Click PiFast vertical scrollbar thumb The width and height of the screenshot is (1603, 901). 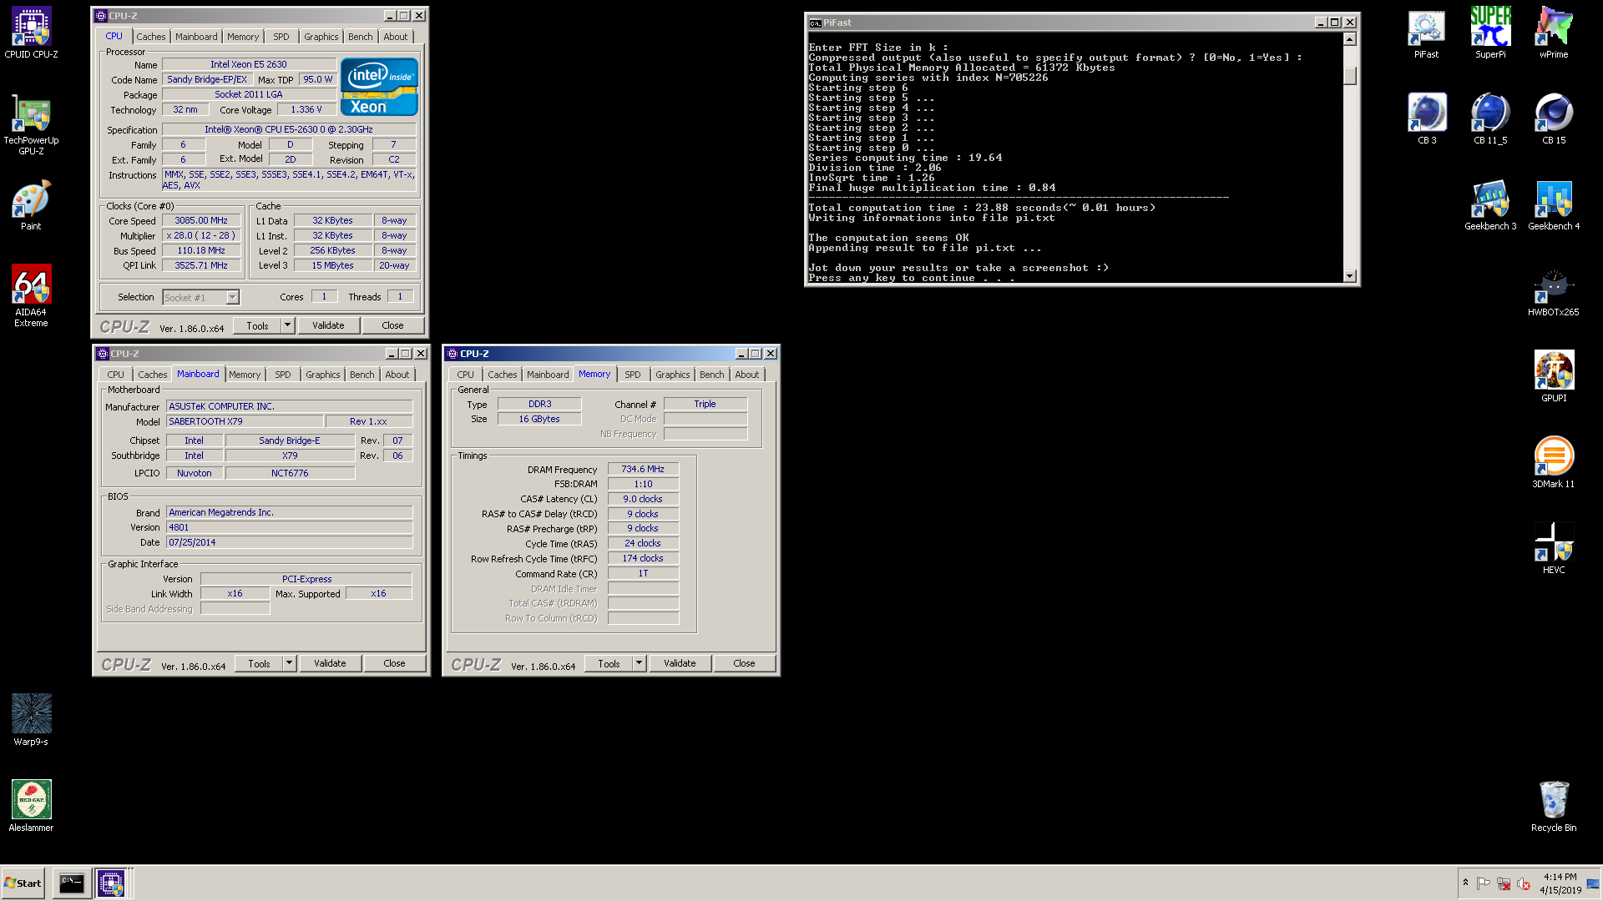pyautogui.click(x=1350, y=75)
